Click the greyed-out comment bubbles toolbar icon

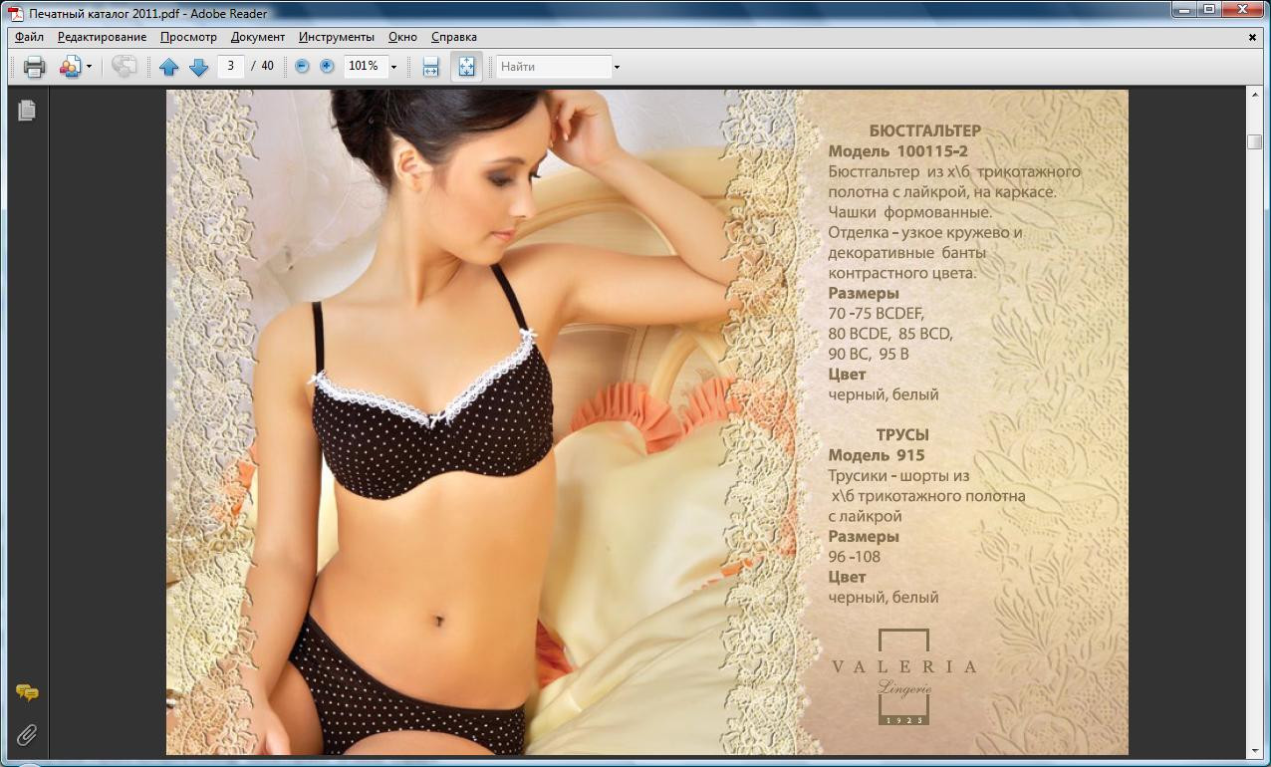coord(124,67)
